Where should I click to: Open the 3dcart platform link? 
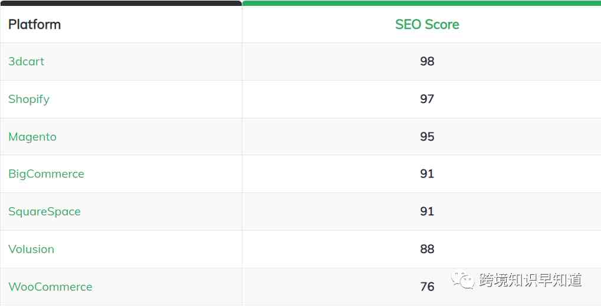(x=26, y=61)
